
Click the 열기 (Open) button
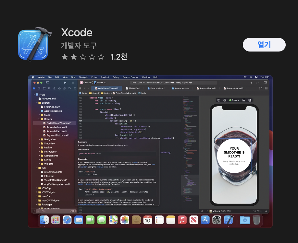(264, 45)
